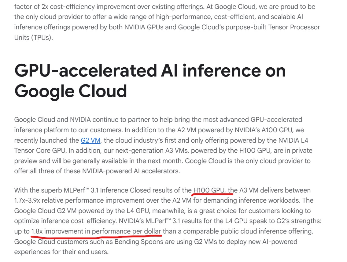The image size is (347, 262).
Task: Click the "GPU-accelerated AI inference on" heading line
Action: [150, 70]
